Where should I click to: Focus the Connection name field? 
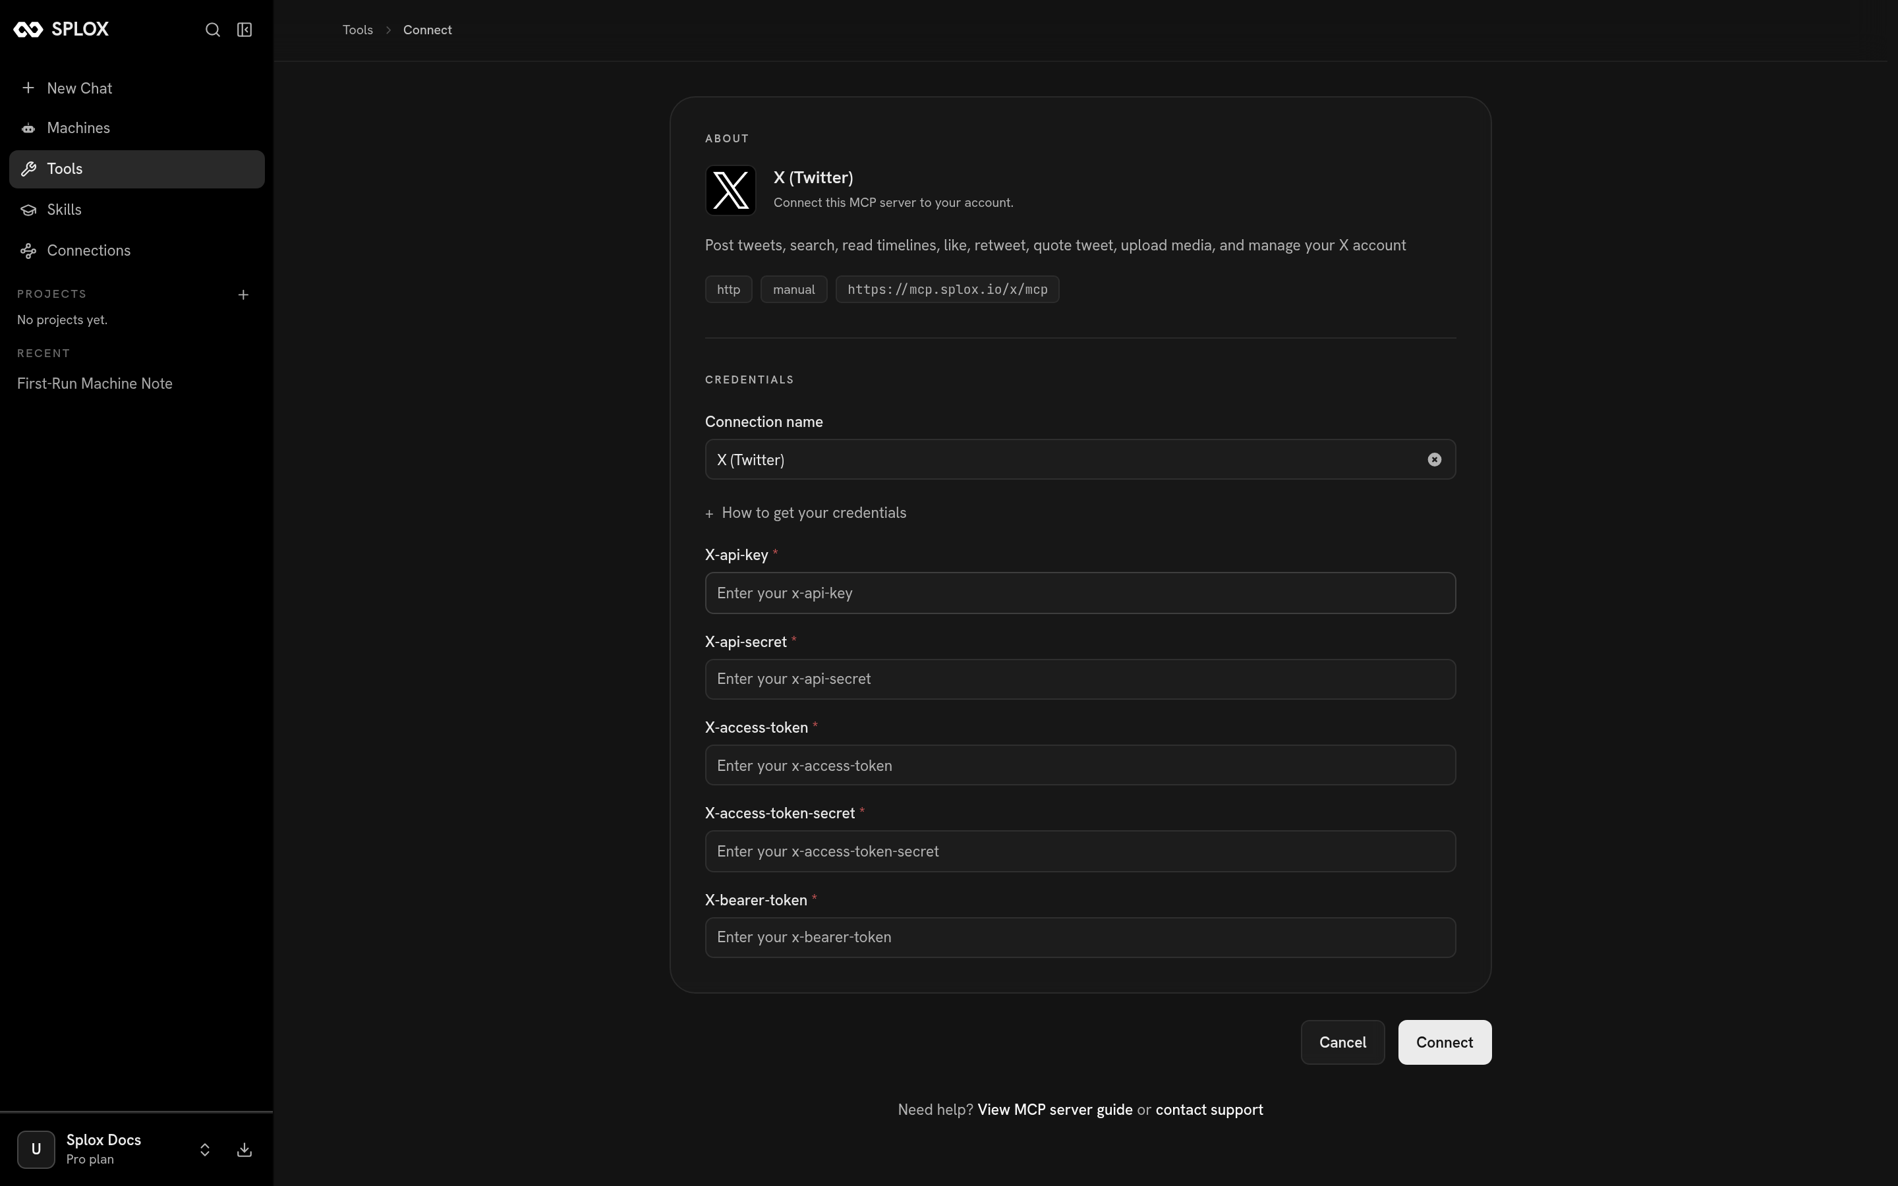coord(1080,460)
